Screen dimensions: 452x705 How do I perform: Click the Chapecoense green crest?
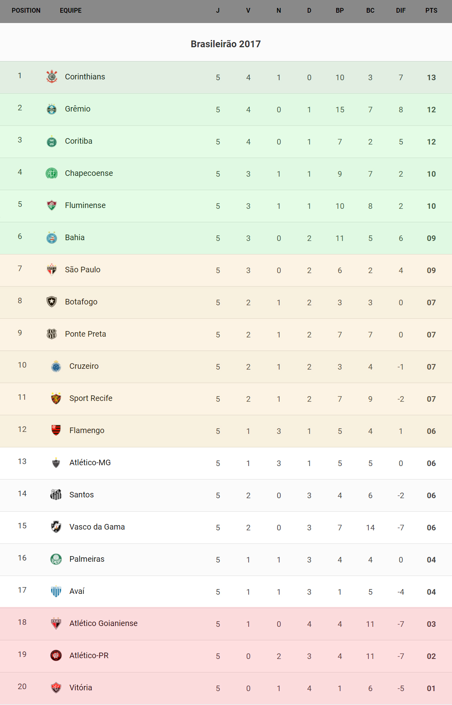(52, 173)
